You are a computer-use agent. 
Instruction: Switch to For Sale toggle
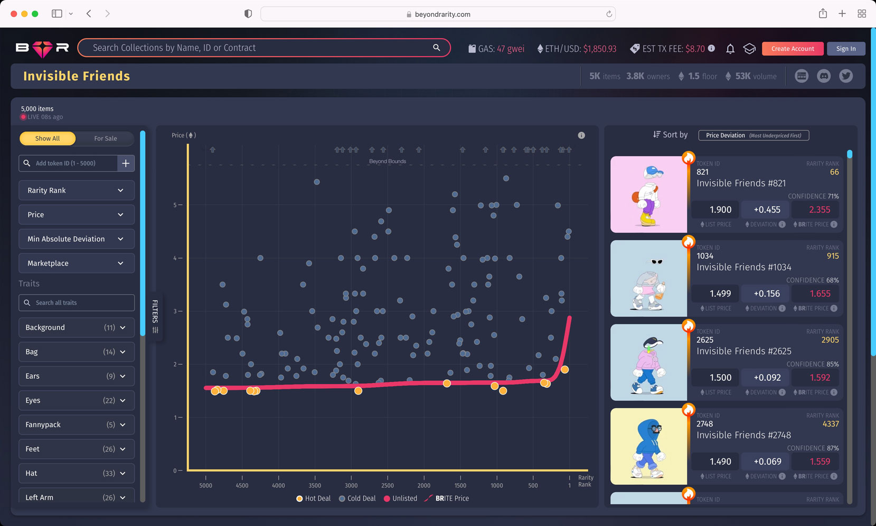106,138
